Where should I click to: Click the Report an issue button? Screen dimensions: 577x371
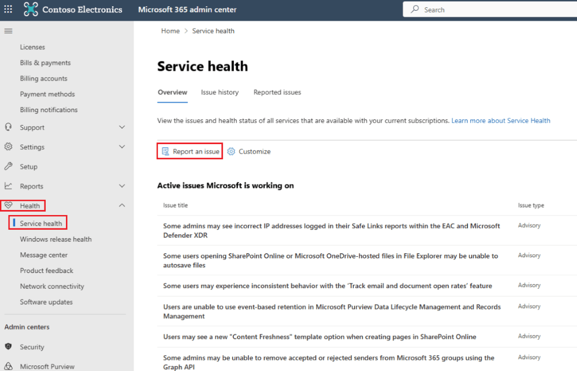pyautogui.click(x=190, y=151)
